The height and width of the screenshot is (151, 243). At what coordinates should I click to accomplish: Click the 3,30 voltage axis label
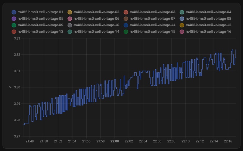17,87
